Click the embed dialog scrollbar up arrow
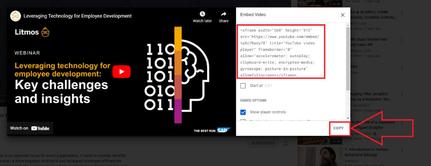The width and height of the screenshot is (431, 166). coord(348,25)
